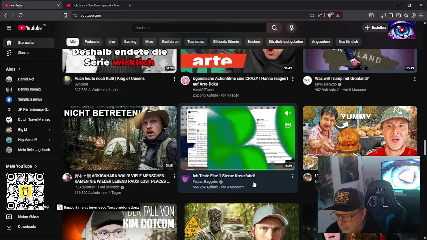427x240 pixels.
Task: Open the Brave VPN shield icon
Action: pyautogui.click(x=414, y=15)
